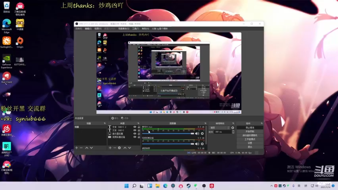Viewport: 338px width, 190px height.
Task: Move source up in Sources panel
Action: (x=125, y=148)
